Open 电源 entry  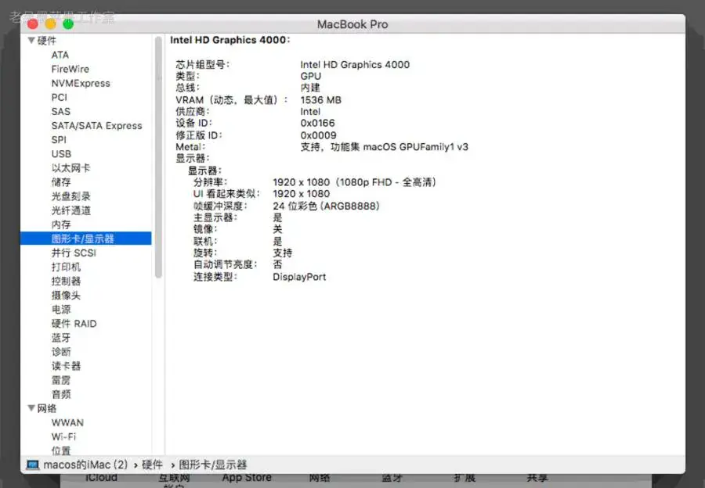tap(60, 310)
